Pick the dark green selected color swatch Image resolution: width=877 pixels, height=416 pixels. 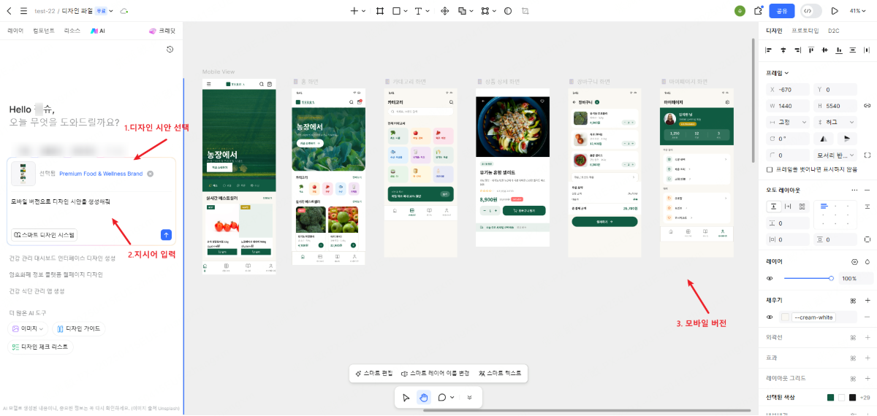[830, 397]
